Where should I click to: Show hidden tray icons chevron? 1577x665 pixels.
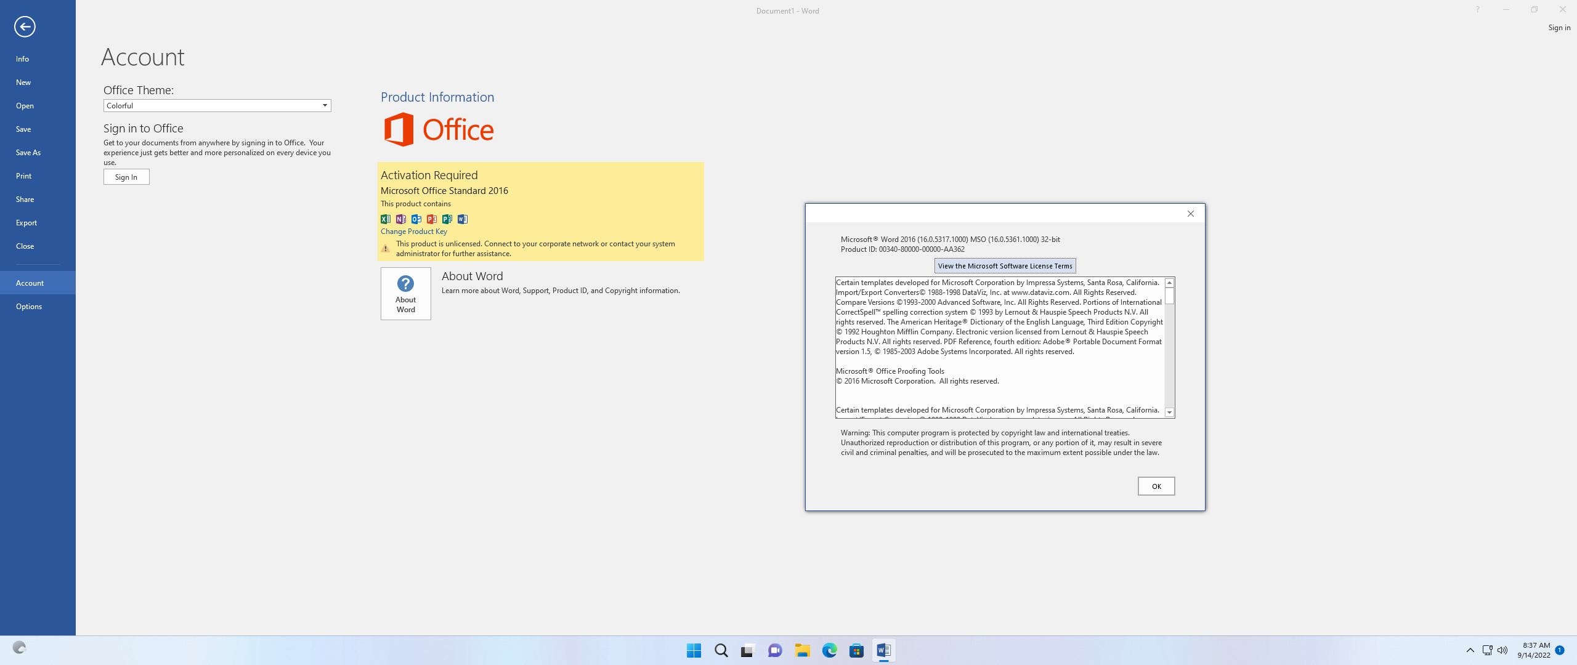click(1470, 650)
